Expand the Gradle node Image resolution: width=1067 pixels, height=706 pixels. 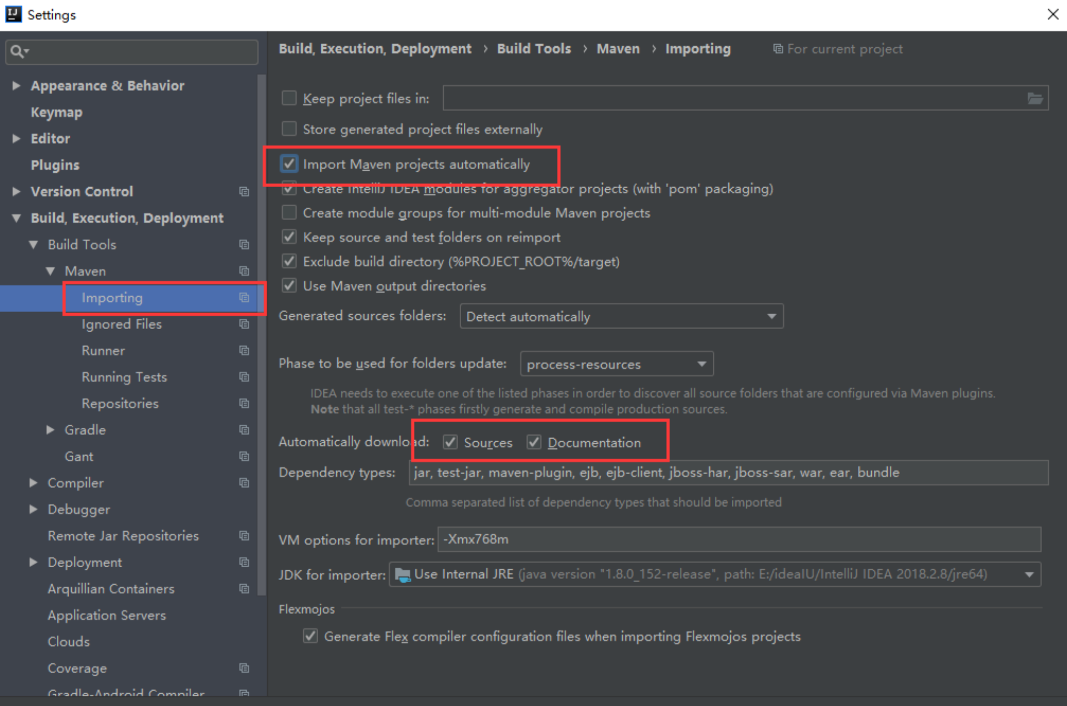click(51, 430)
